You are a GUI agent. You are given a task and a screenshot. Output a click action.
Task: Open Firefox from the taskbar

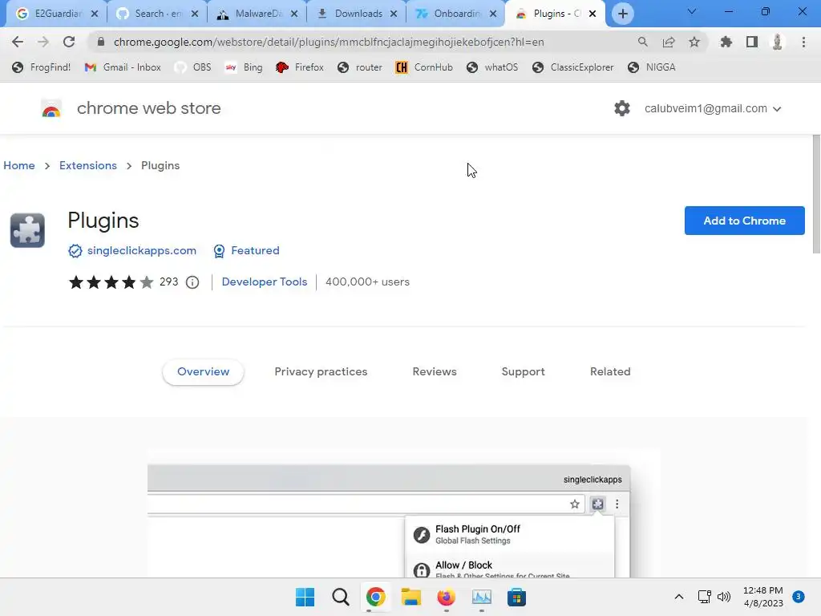pyautogui.click(x=446, y=597)
